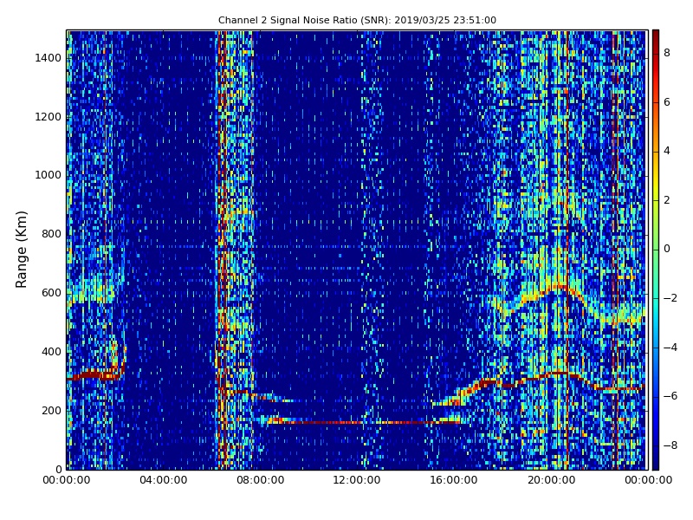Viewport: 693px width, 520px height.
Task: Click the 200 range tick label
Action: point(51,410)
